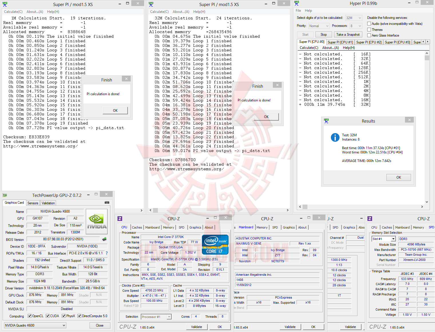Click the scroll-left arrow in the 32M Super PI window
Image resolution: width=435 pixels, height=332 pixels.
(151, 210)
